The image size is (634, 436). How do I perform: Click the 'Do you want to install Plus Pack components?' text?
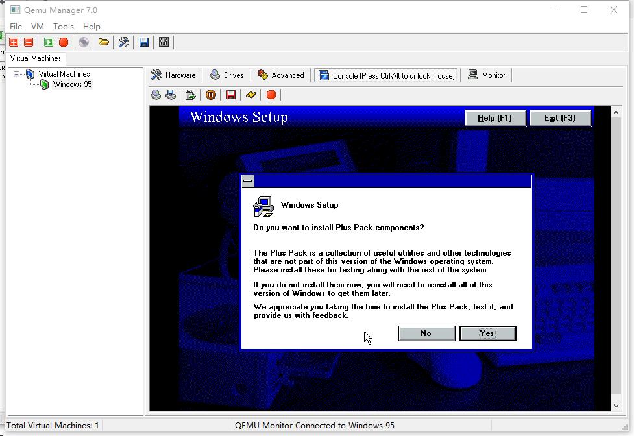tap(339, 228)
